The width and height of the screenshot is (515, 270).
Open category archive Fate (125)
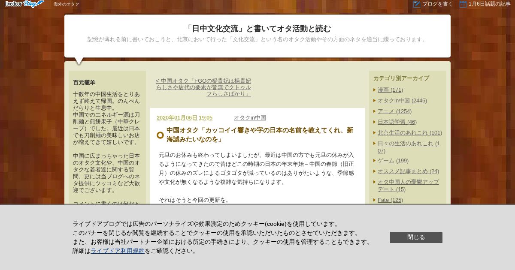[390, 200]
